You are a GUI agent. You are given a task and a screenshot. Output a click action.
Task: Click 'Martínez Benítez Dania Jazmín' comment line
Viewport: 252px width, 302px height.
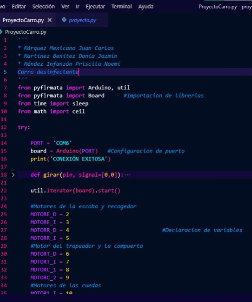(68, 56)
